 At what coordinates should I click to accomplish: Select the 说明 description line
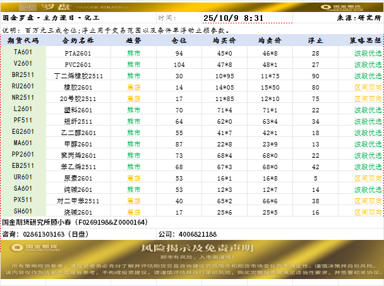116,30
